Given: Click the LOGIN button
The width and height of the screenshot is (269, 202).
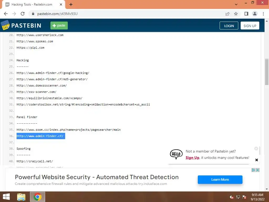Looking at the screenshot, I should point(229,26).
